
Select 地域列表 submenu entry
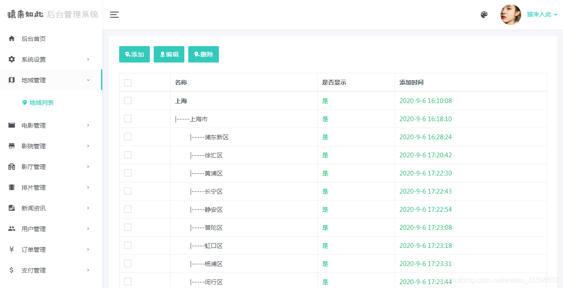point(41,103)
